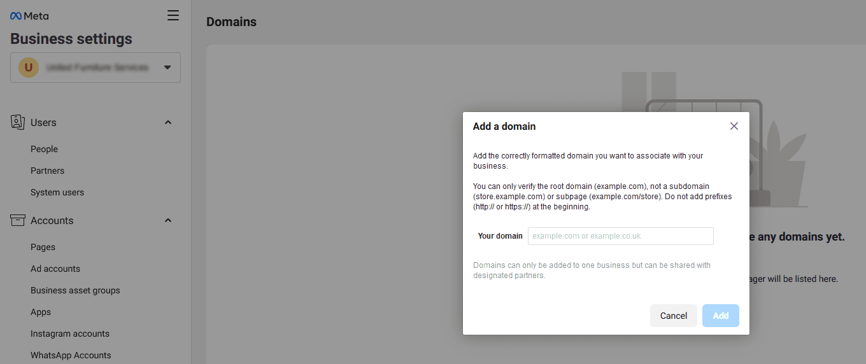Go to Instagram accounts
The image size is (866, 364).
(70, 333)
